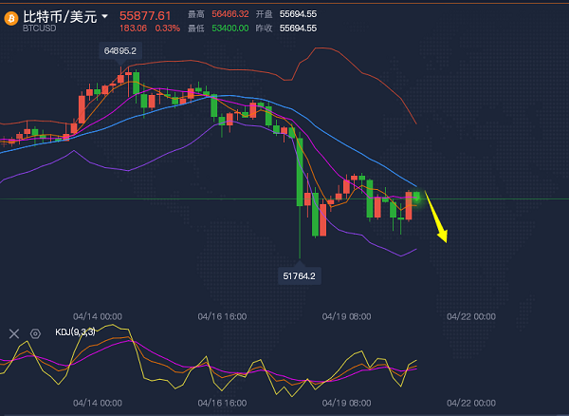569x416 pixels.
Task: Click the green latest price marker dot
Action: [416, 196]
